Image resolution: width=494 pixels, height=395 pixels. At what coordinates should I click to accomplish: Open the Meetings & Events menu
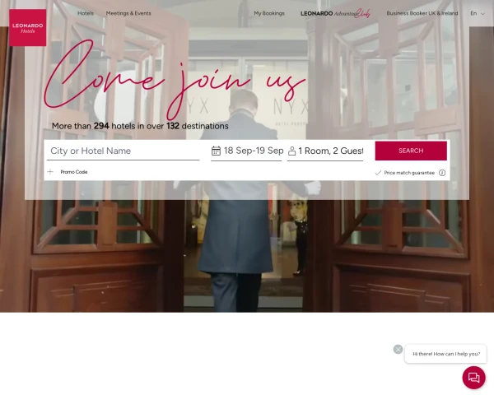[x=128, y=13]
